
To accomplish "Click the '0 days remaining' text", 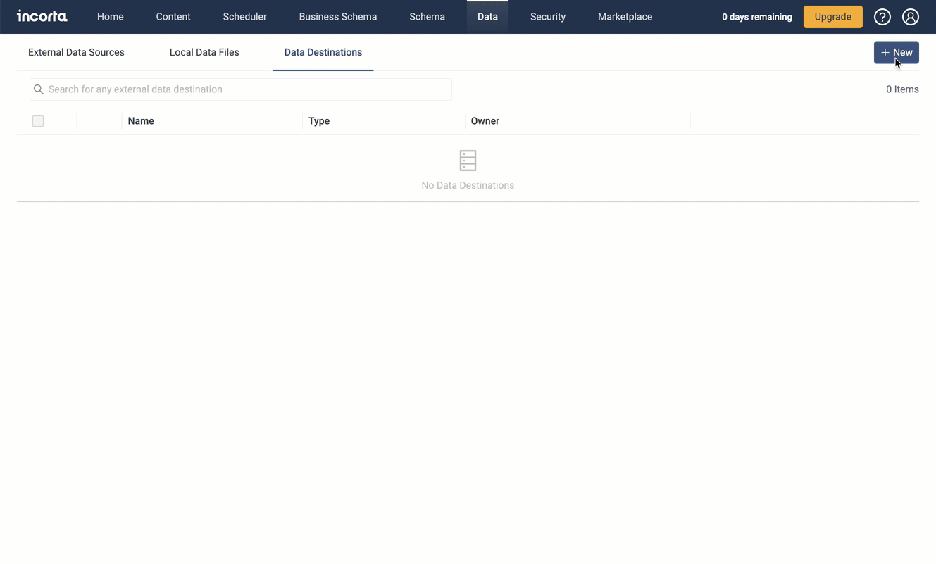I will pos(756,17).
